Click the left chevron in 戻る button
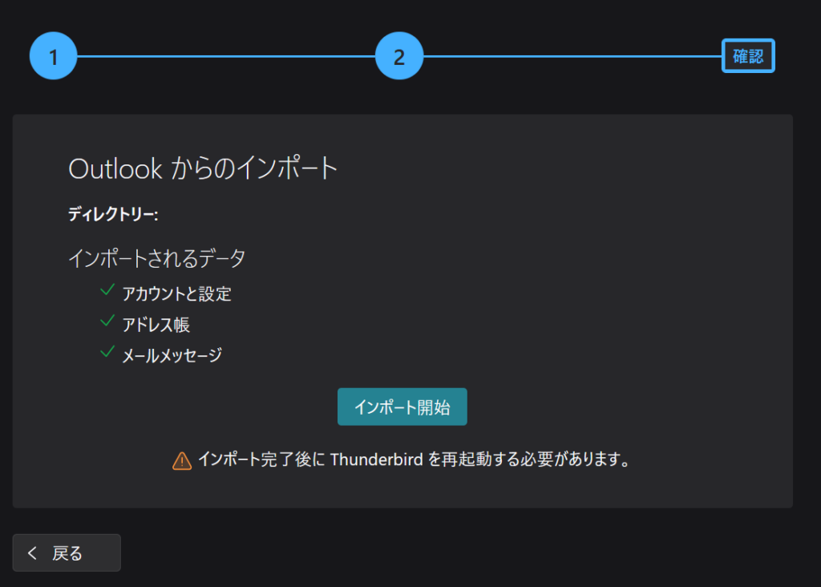Image resolution: width=821 pixels, height=587 pixels. point(32,553)
